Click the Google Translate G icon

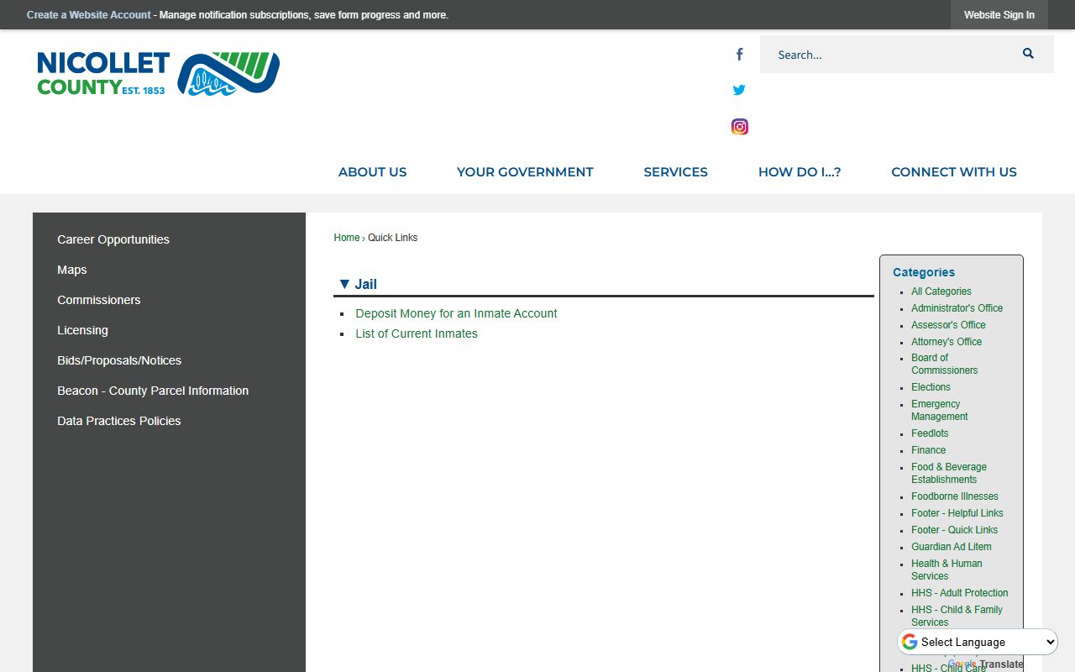coord(910,643)
